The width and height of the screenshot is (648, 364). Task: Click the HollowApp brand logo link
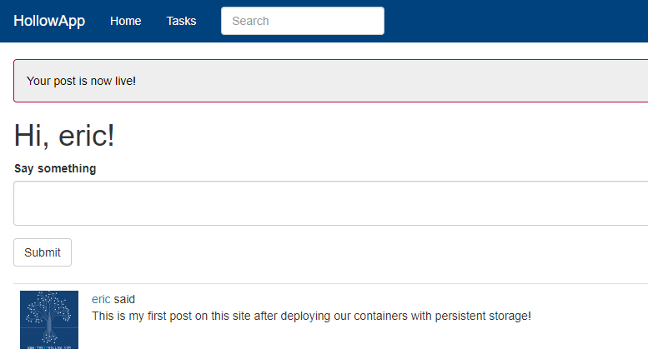49,21
